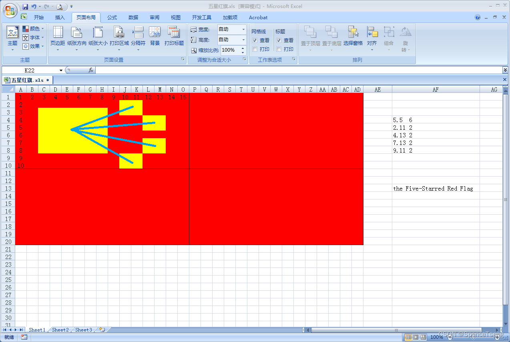Image resolution: width=510 pixels, height=342 pixels.
Task: Switch to the Home (开始) tab
Action: point(39,18)
